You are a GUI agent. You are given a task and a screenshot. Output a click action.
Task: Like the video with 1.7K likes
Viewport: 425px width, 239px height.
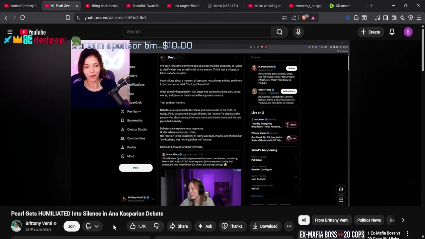tap(138, 226)
